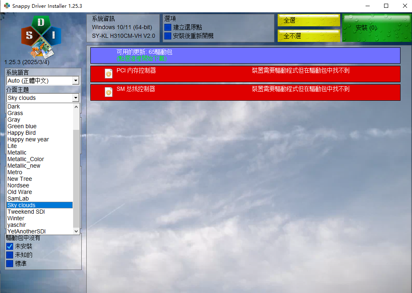Switch to the Winter theme
This screenshot has width=412, height=293.
(40, 218)
